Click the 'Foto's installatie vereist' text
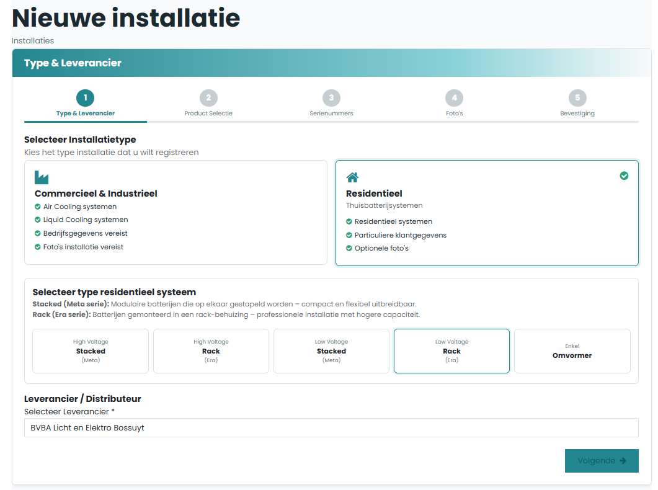Viewport: 658px width, 490px height. [x=83, y=247]
